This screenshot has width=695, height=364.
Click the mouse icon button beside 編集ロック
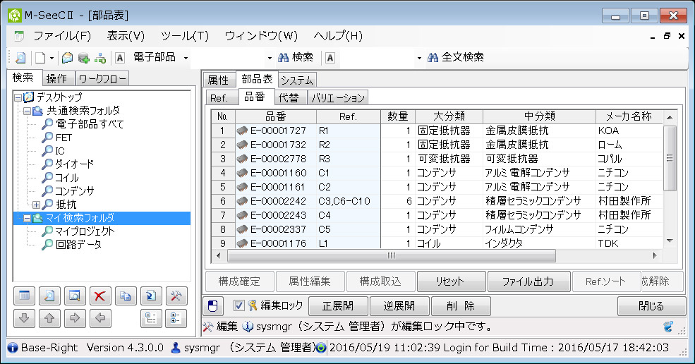pyautogui.click(x=213, y=306)
